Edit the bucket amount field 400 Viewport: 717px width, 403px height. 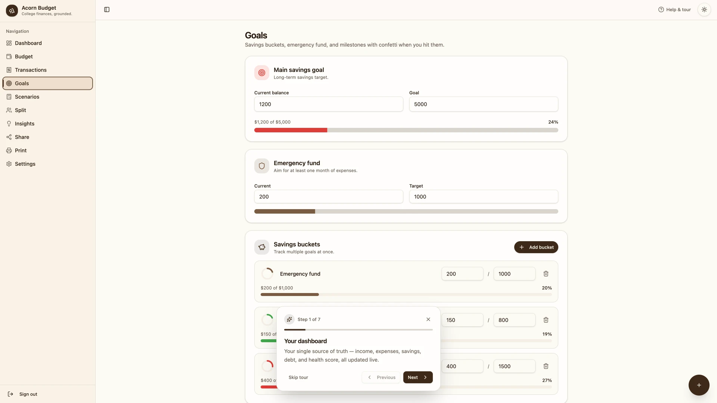462,366
